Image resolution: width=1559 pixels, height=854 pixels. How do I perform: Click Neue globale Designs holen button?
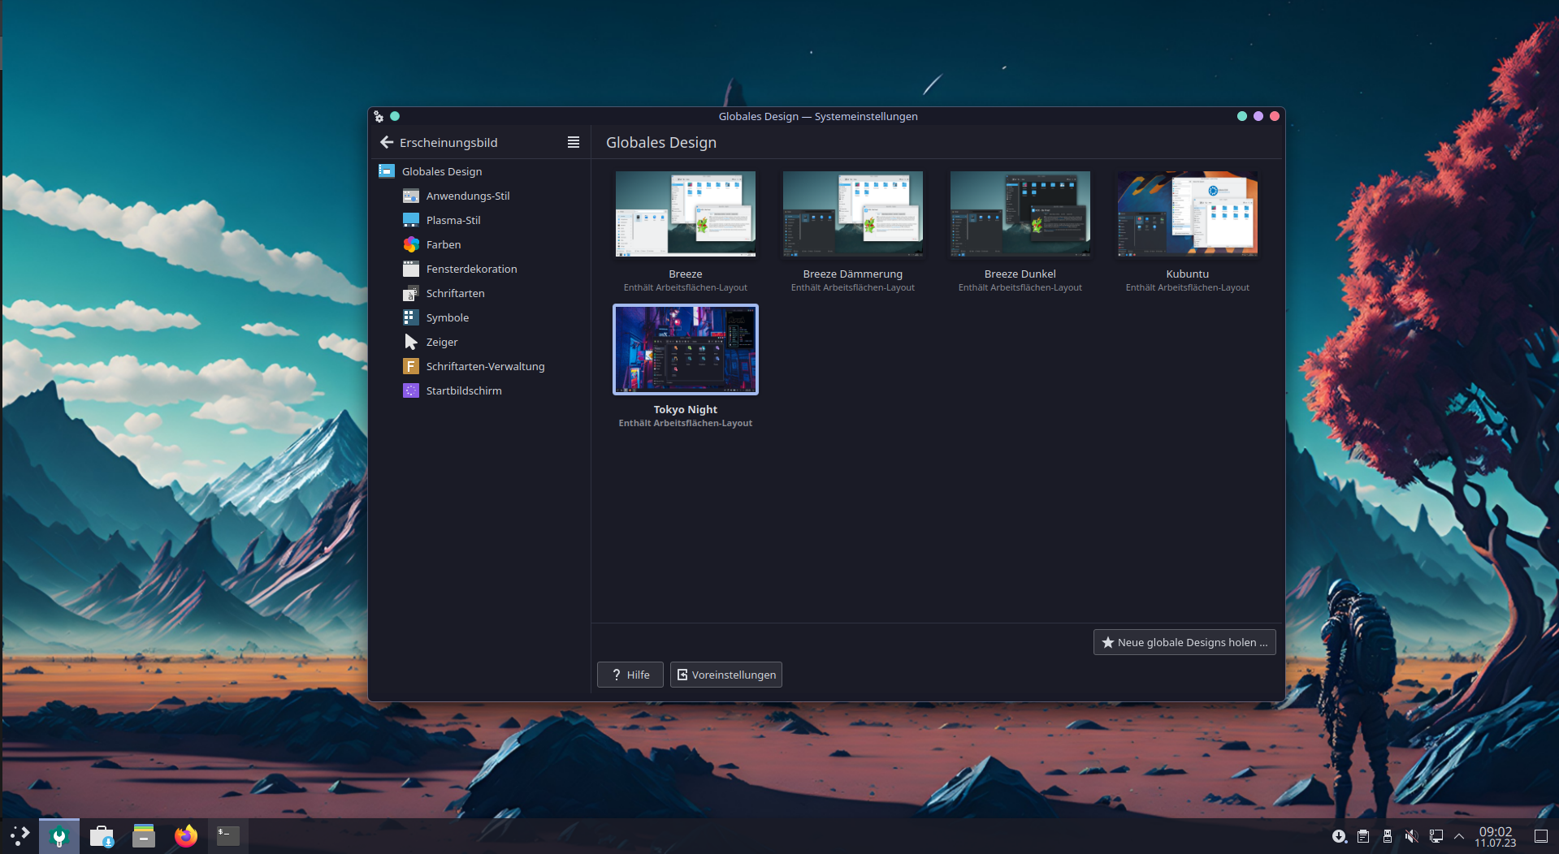click(1184, 642)
